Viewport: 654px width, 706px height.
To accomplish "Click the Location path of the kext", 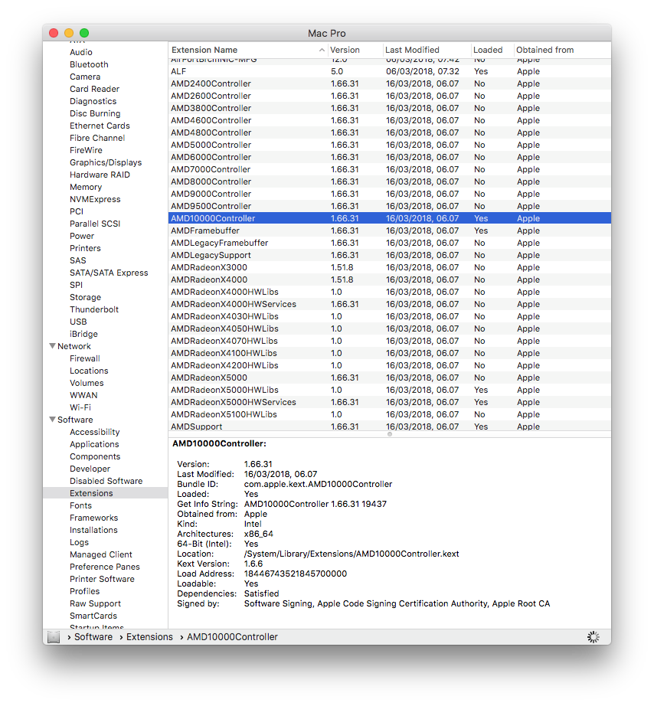I will pos(352,554).
